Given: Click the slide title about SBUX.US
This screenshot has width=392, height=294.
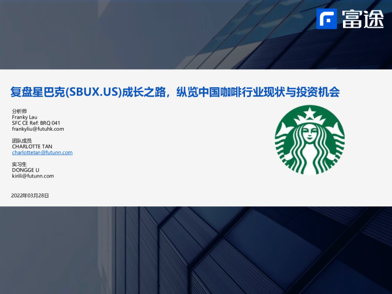Looking at the screenshot, I should (x=175, y=92).
